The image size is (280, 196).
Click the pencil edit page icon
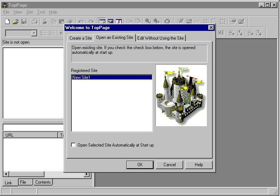[x=181, y=21]
